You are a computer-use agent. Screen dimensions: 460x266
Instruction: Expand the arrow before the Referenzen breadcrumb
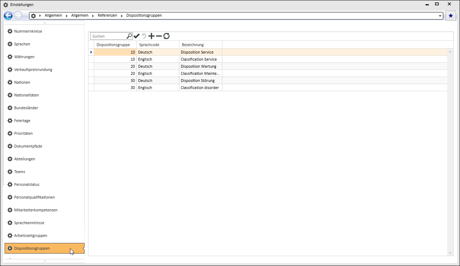(x=93, y=16)
